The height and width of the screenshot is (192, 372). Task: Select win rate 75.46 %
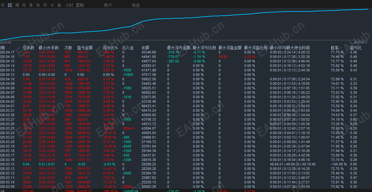coord(337,173)
